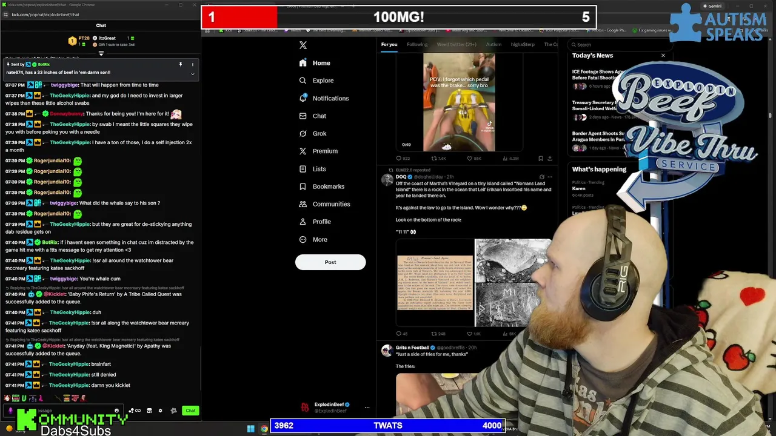Repost the DOQ post (248)
Image resolution: width=776 pixels, height=436 pixels.
(439, 334)
